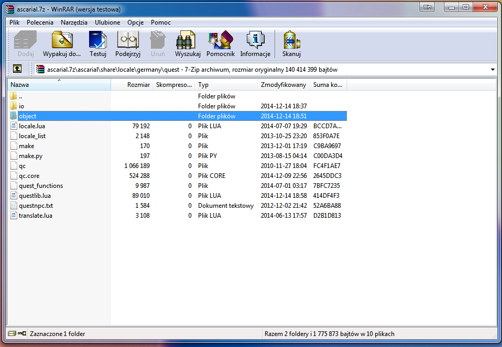The image size is (502, 347).
Task: Click the Plik CORE type cell
Action: click(212, 175)
